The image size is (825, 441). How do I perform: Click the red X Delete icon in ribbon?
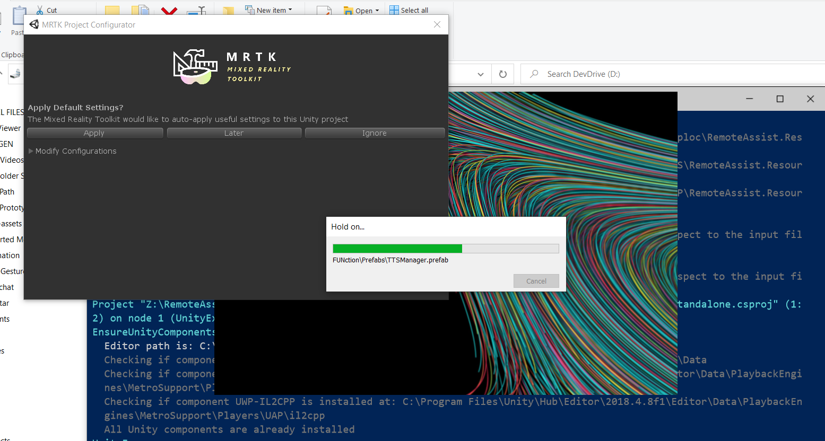[169, 11]
